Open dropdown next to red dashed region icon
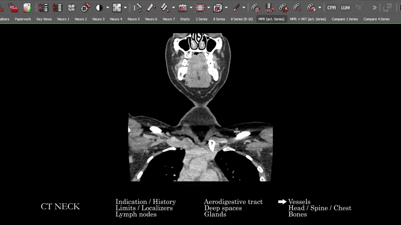Viewport: 401px width, 225px height. 209,8
